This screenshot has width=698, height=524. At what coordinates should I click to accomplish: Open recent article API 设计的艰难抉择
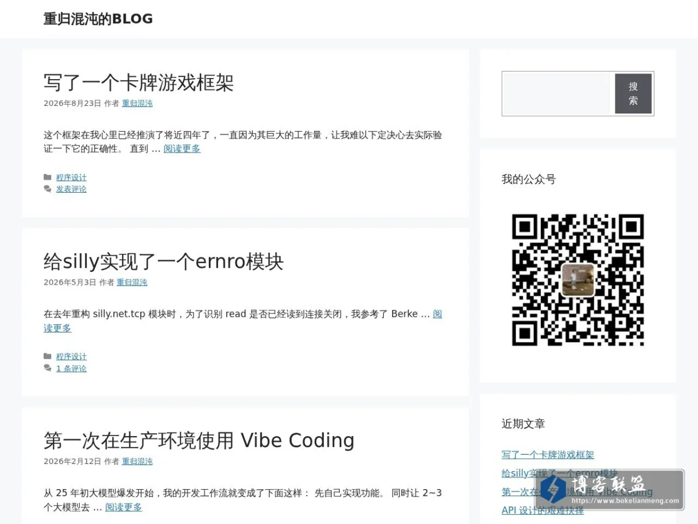tap(543, 510)
